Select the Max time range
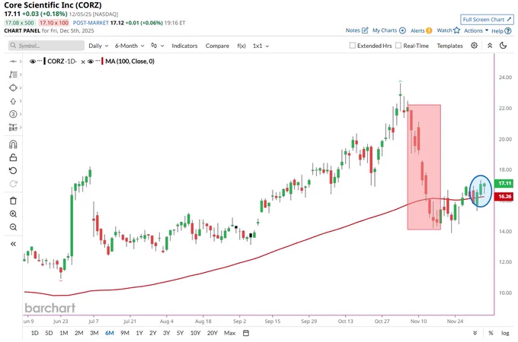 (x=229, y=333)
